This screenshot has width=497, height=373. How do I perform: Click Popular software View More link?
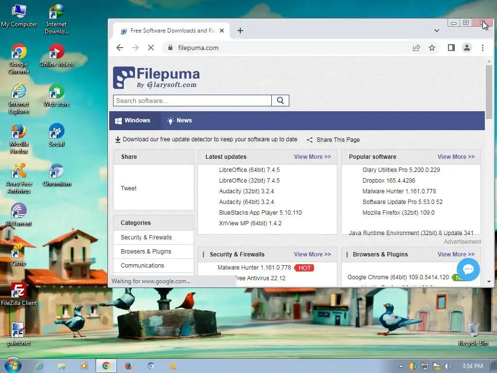click(x=456, y=157)
